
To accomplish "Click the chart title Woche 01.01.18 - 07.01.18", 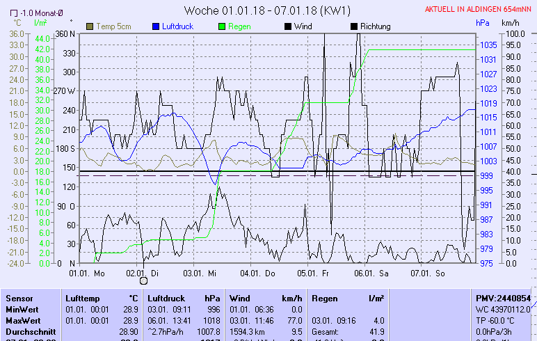I will pyautogui.click(x=268, y=10).
